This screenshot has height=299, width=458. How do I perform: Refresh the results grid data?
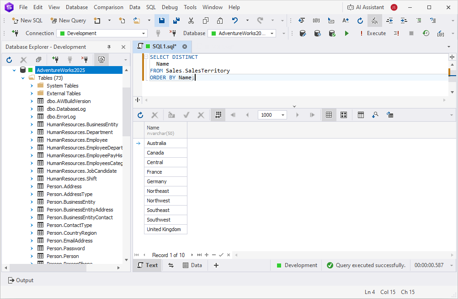pyautogui.click(x=140, y=115)
